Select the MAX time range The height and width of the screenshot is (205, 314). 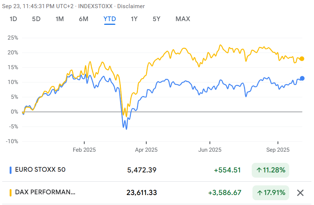pos(183,19)
